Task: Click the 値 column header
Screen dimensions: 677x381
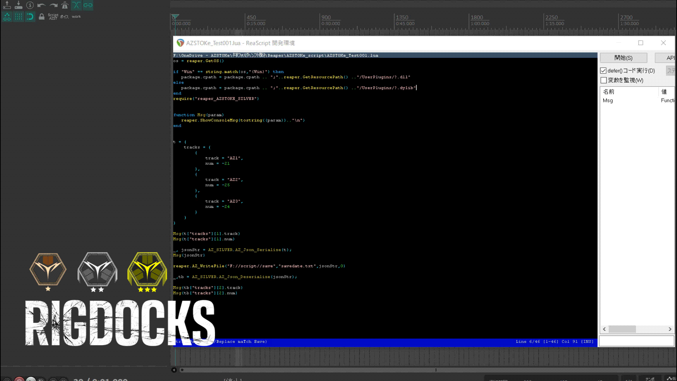Action: pos(664,92)
